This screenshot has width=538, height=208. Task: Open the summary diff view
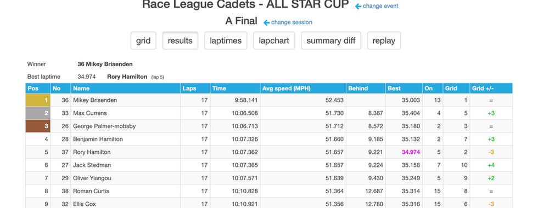pyautogui.click(x=331, y=41)
